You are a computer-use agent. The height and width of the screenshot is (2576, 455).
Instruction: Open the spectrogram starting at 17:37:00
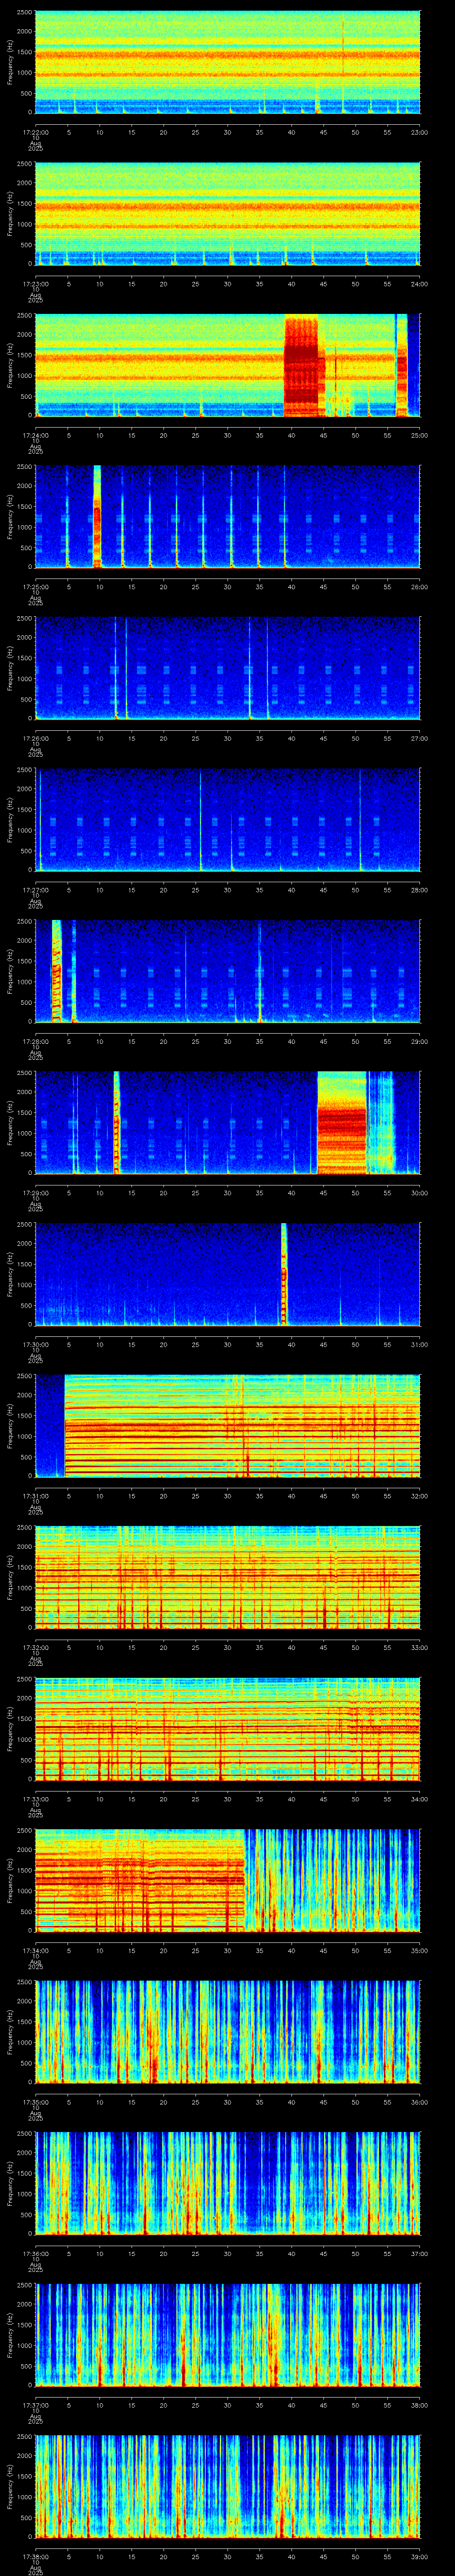click(227, 2335)
